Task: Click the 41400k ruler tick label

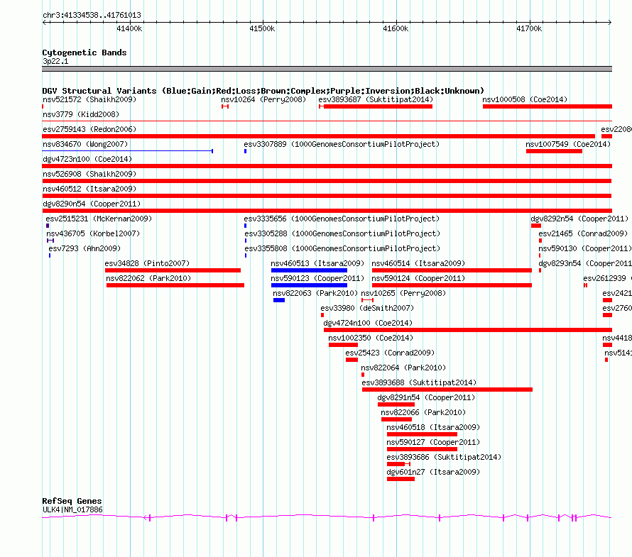Action: 129,28
